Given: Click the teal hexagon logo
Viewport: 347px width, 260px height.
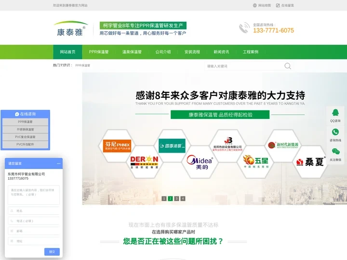Looking at the screenshot, I should point(172,146).
